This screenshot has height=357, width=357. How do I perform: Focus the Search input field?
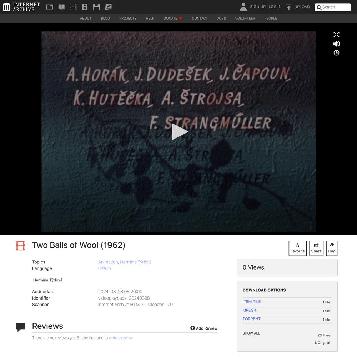click(333, 7)
